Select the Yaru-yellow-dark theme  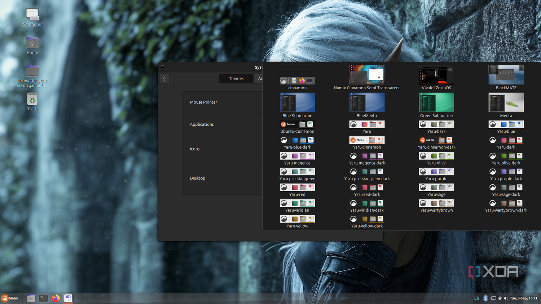click(367, 222)
